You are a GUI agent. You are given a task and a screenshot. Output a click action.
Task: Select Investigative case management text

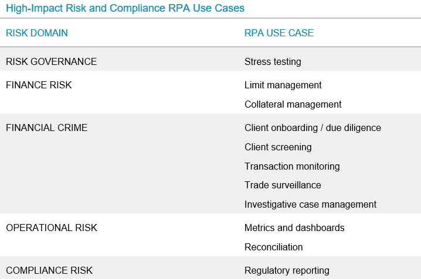310,204
